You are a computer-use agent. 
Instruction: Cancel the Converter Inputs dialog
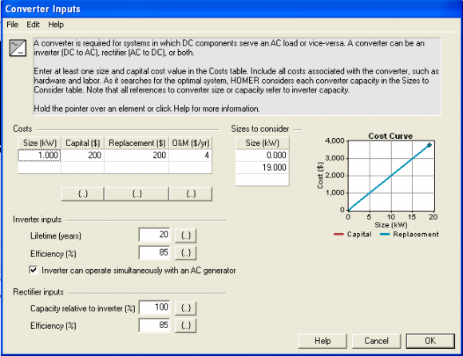pyautogui.click(x=376, y=341)
